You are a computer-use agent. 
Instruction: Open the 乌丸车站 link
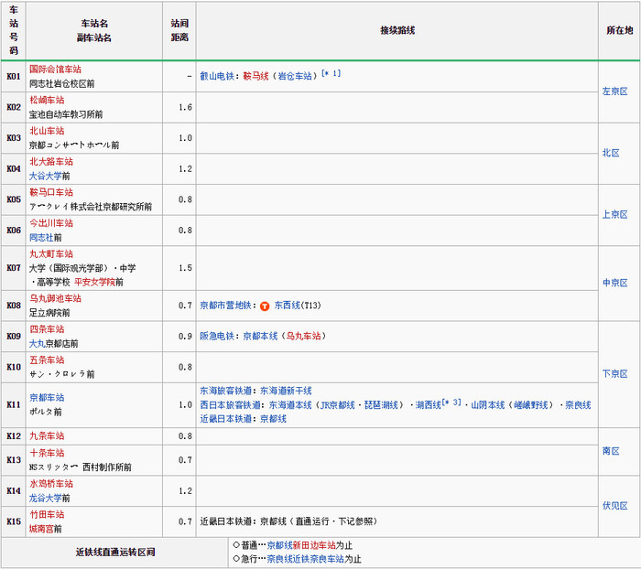(x=303, y=336)
